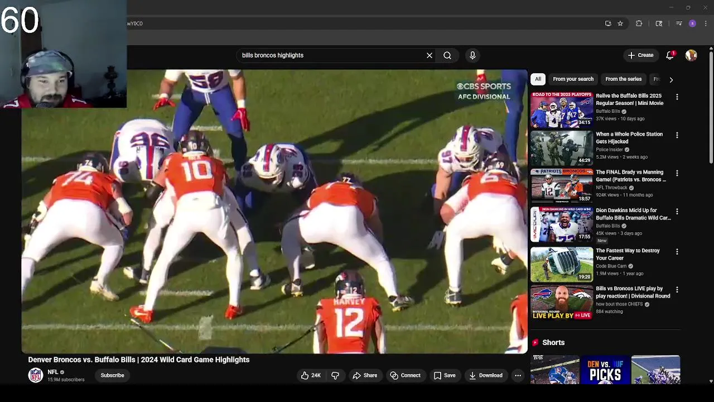Open the tab search icon in Chrome toolbar

click(x=659, y=23)
